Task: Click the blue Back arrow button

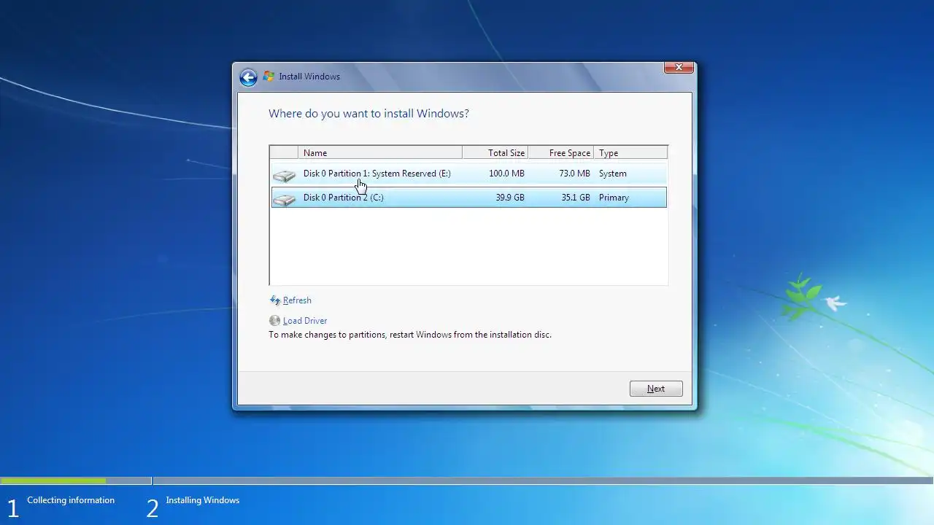Action: pos(248,77)
